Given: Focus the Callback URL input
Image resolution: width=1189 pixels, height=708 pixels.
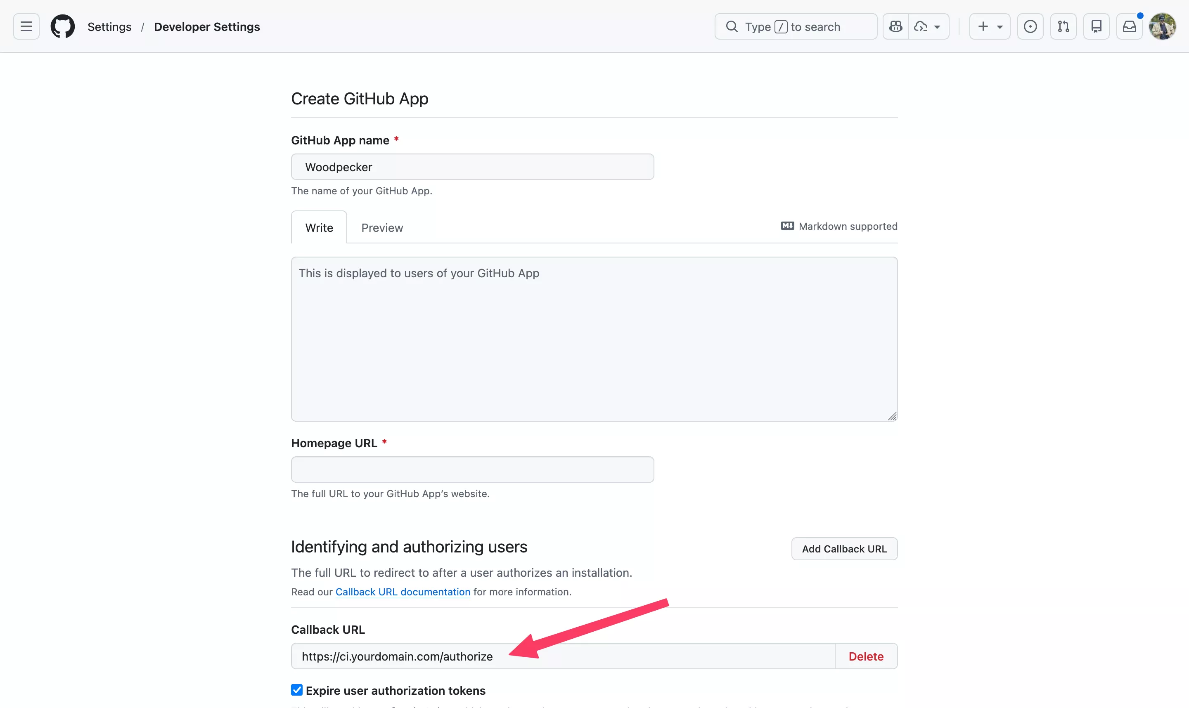Looking at the screenshot, I should 563,656.
